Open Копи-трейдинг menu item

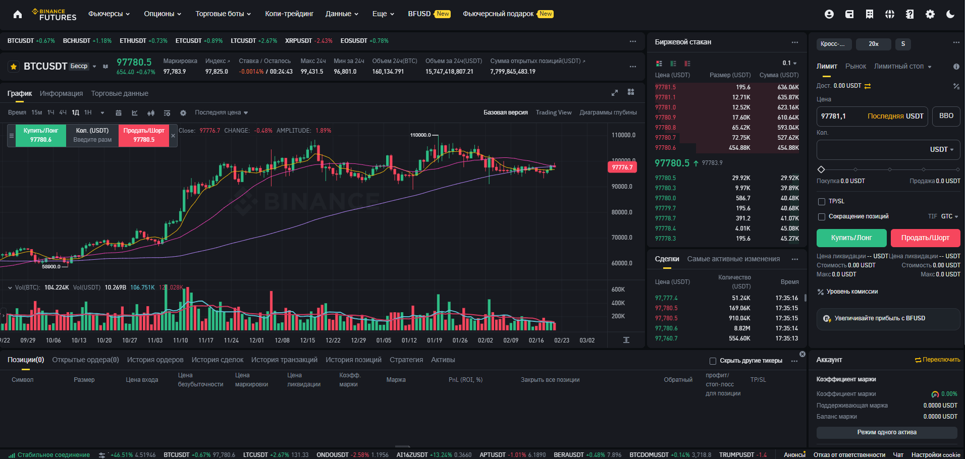pyautogui.click(x=289, y=14)
